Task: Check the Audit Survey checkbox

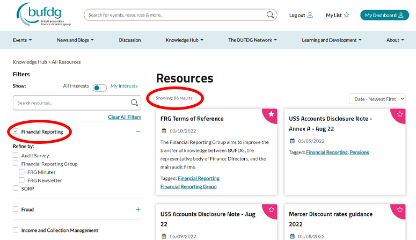Action: 16,155
